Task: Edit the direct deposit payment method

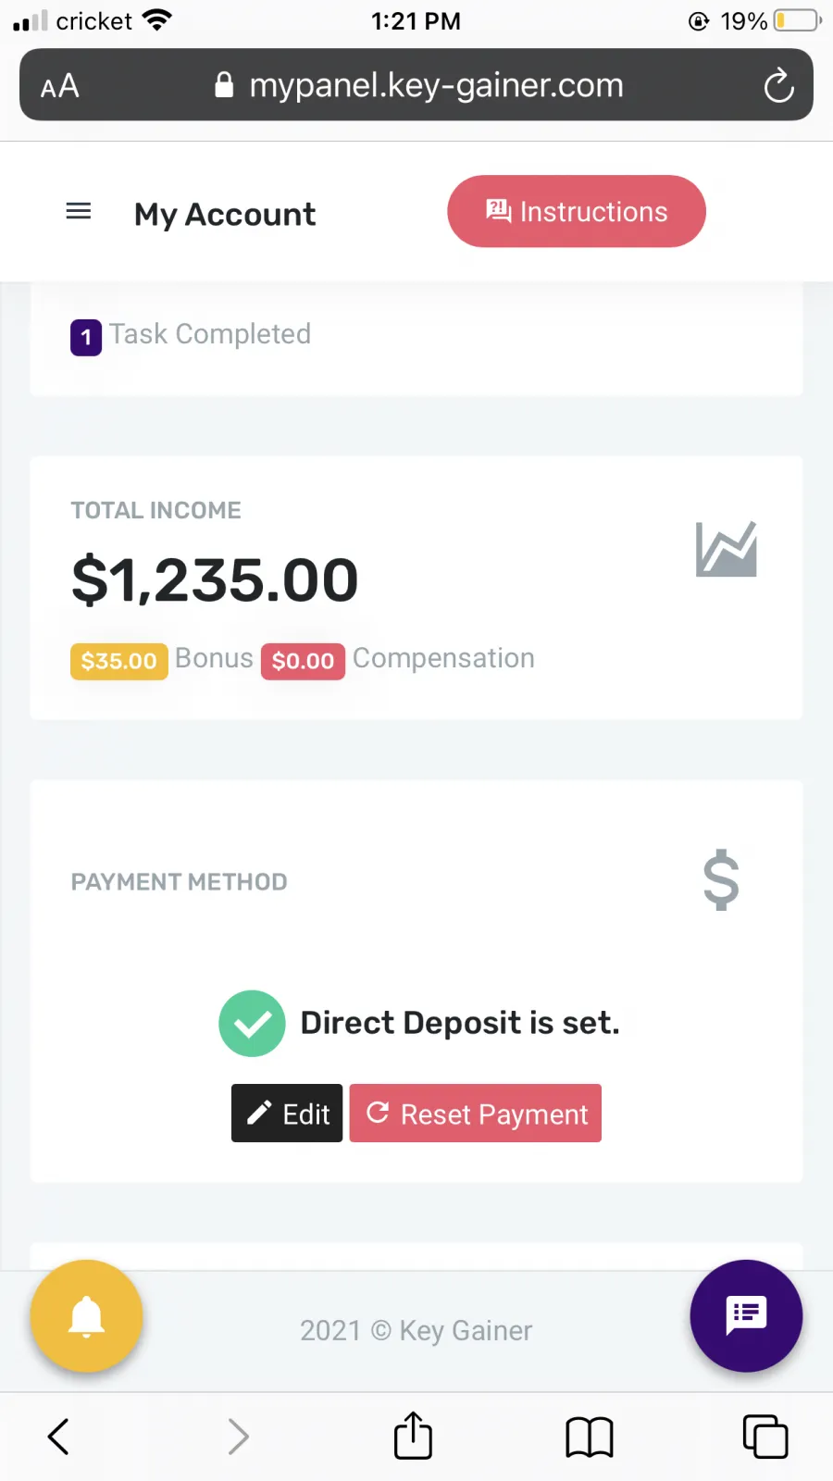Action: tap(287, 1113)
